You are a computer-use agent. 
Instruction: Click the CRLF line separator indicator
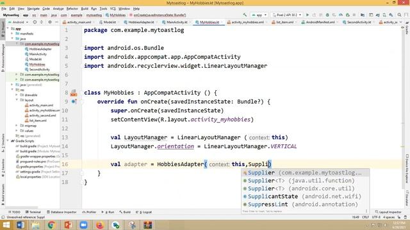tap(365, 217)
